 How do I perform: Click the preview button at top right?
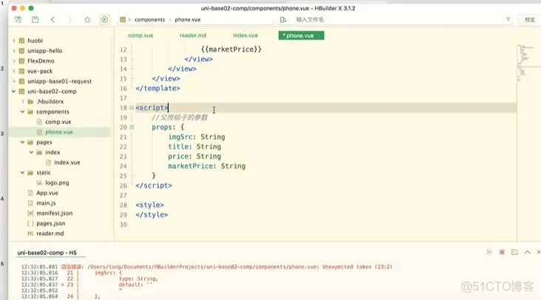point(530,20)
